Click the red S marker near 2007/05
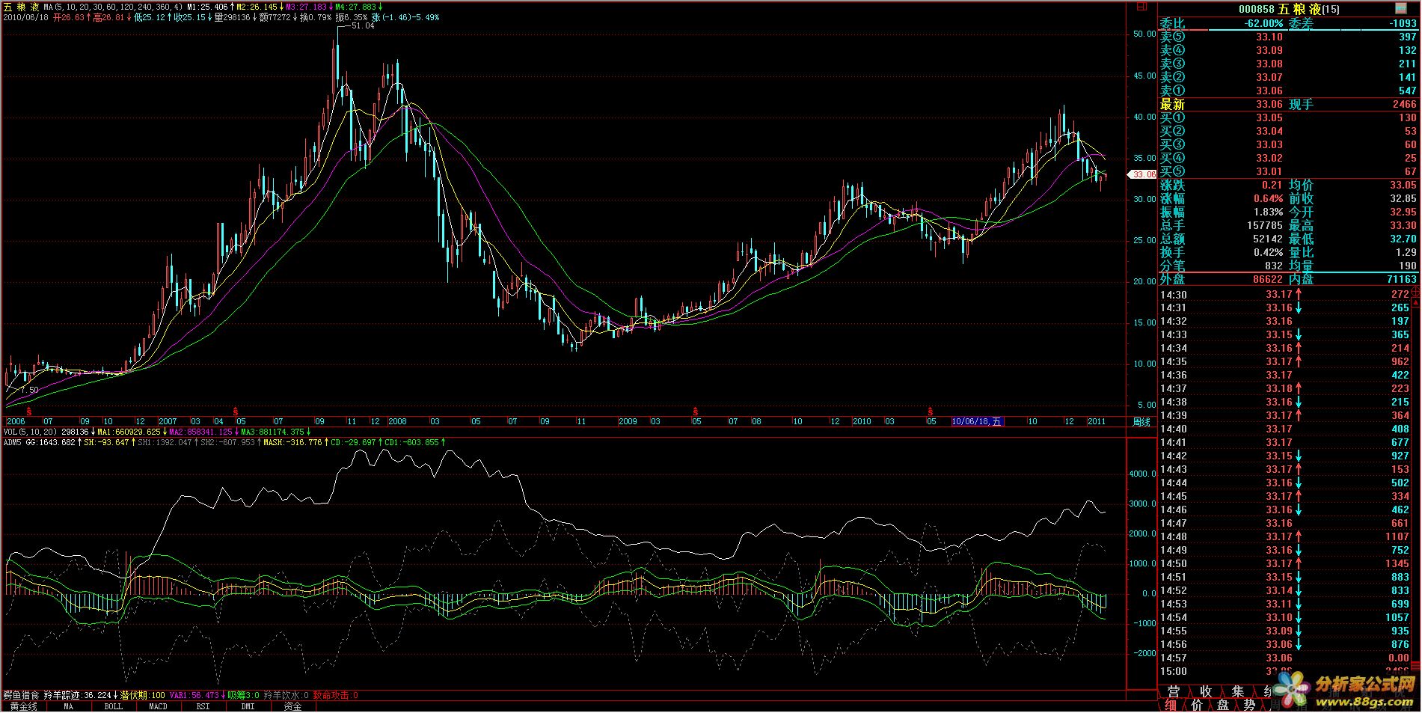Viewport: 1422px width, 713px height. click(x=235, y=411)
